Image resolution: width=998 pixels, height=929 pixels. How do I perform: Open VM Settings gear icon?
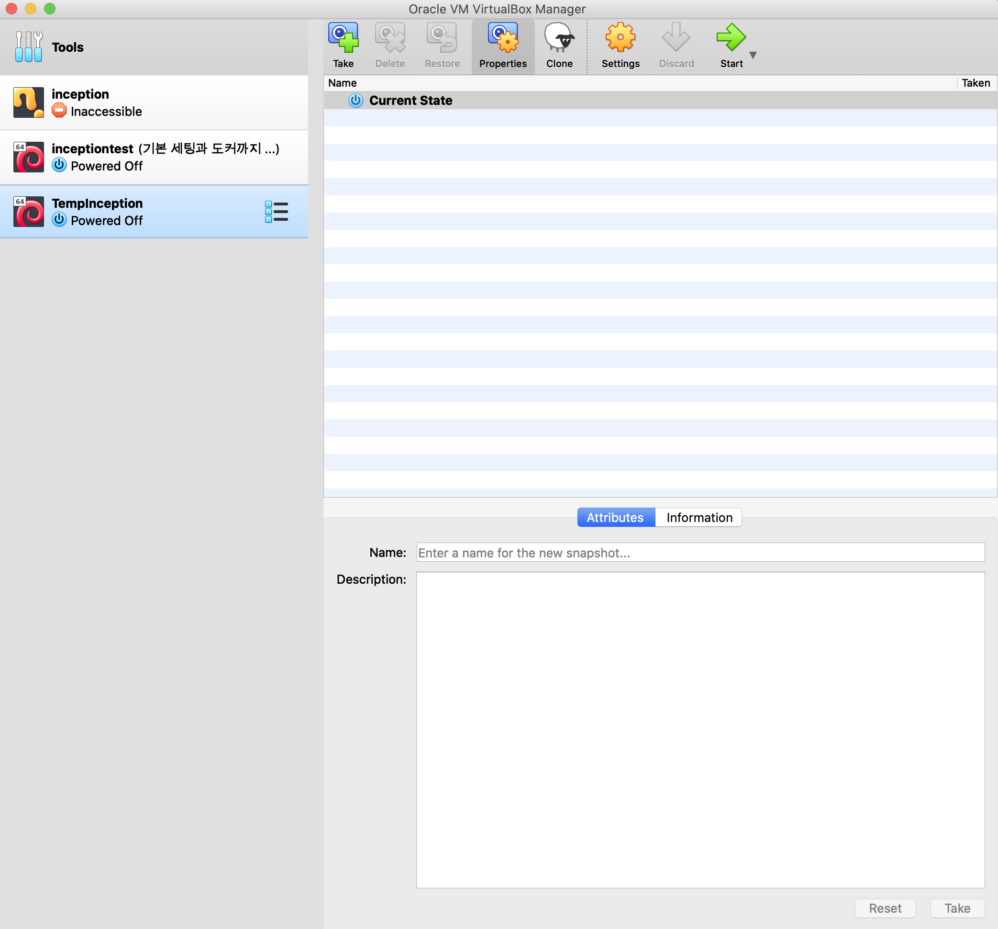tap(621, 38)
